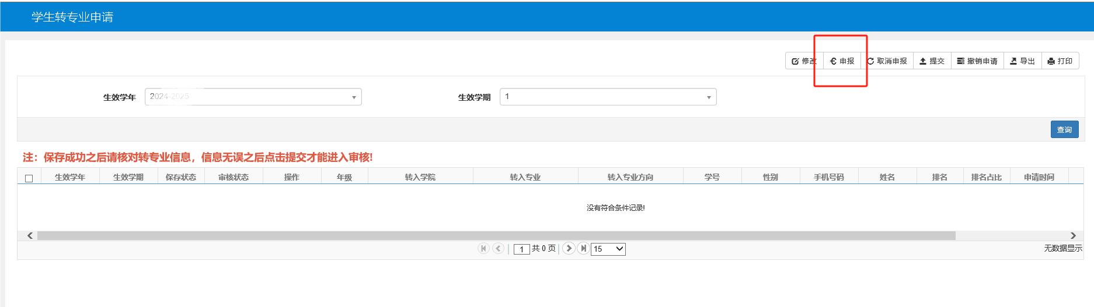Open the 生效学年 year dropdown
The height and width of the screenshot is (307, 1094).
(x=253, y=97)
